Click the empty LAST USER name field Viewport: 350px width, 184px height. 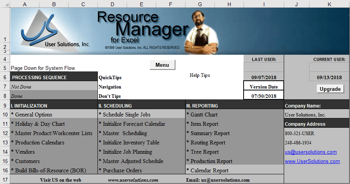click(x=264, y=67)
